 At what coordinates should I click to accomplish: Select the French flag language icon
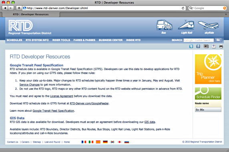84,142
